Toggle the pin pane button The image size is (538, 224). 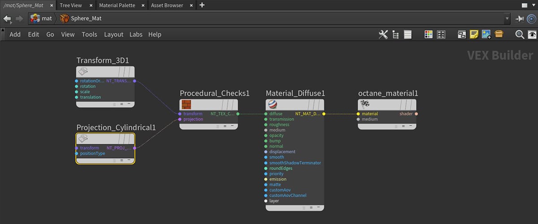click(x=520, y=19)
